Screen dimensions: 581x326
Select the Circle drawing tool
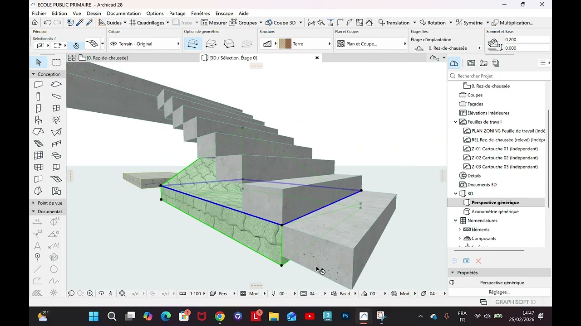pos(54,269)
